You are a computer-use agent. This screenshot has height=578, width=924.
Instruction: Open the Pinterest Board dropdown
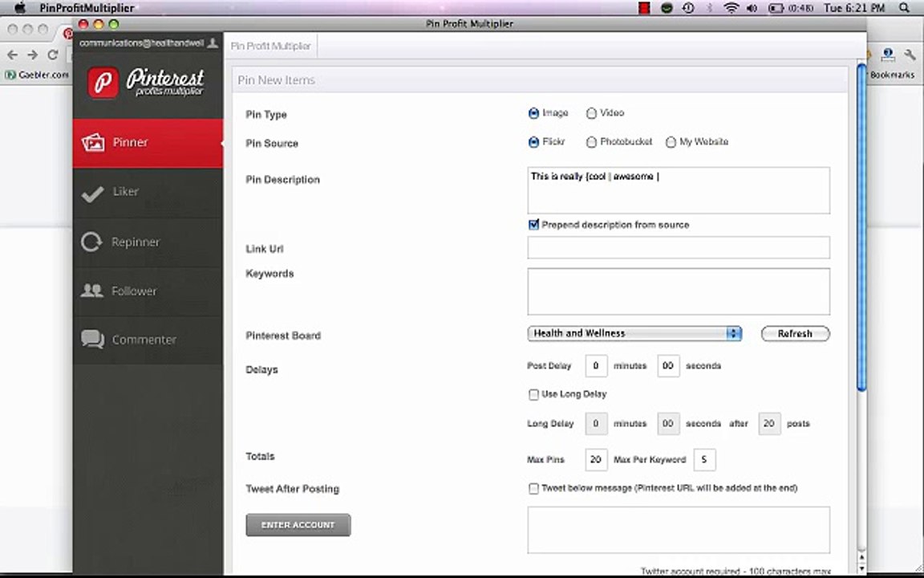(x=634, y=334)
